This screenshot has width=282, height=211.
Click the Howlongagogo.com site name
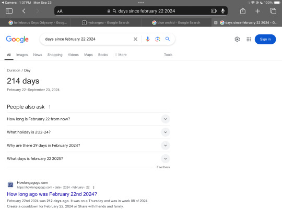32,183
